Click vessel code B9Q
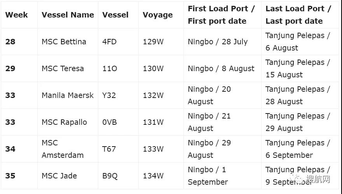This screenshot has height=194, width=342. click(110, 176)
